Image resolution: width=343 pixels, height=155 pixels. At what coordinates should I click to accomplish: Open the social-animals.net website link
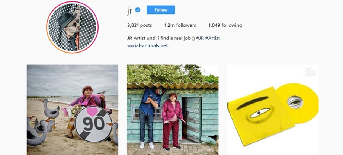[x=147, y=45]
